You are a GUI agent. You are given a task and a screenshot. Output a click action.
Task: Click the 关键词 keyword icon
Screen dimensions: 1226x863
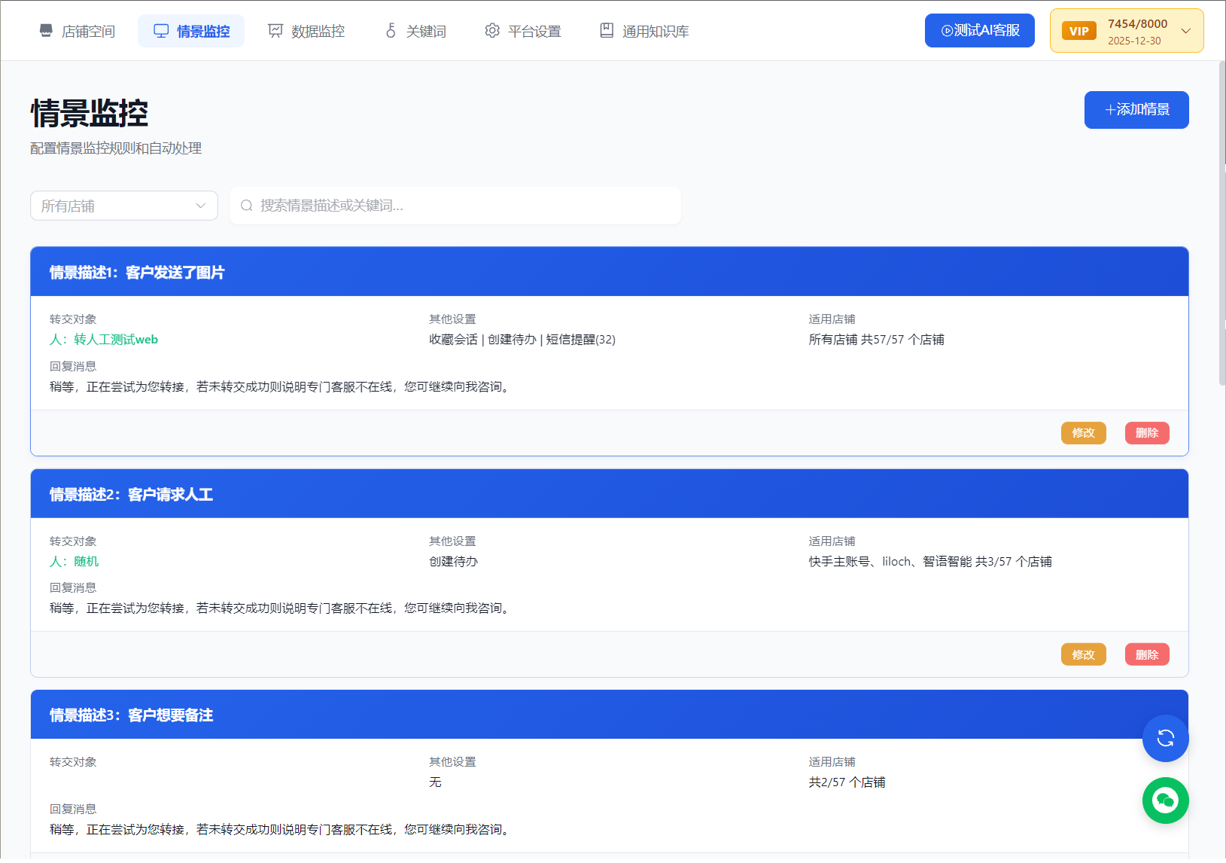coord(391,31)
